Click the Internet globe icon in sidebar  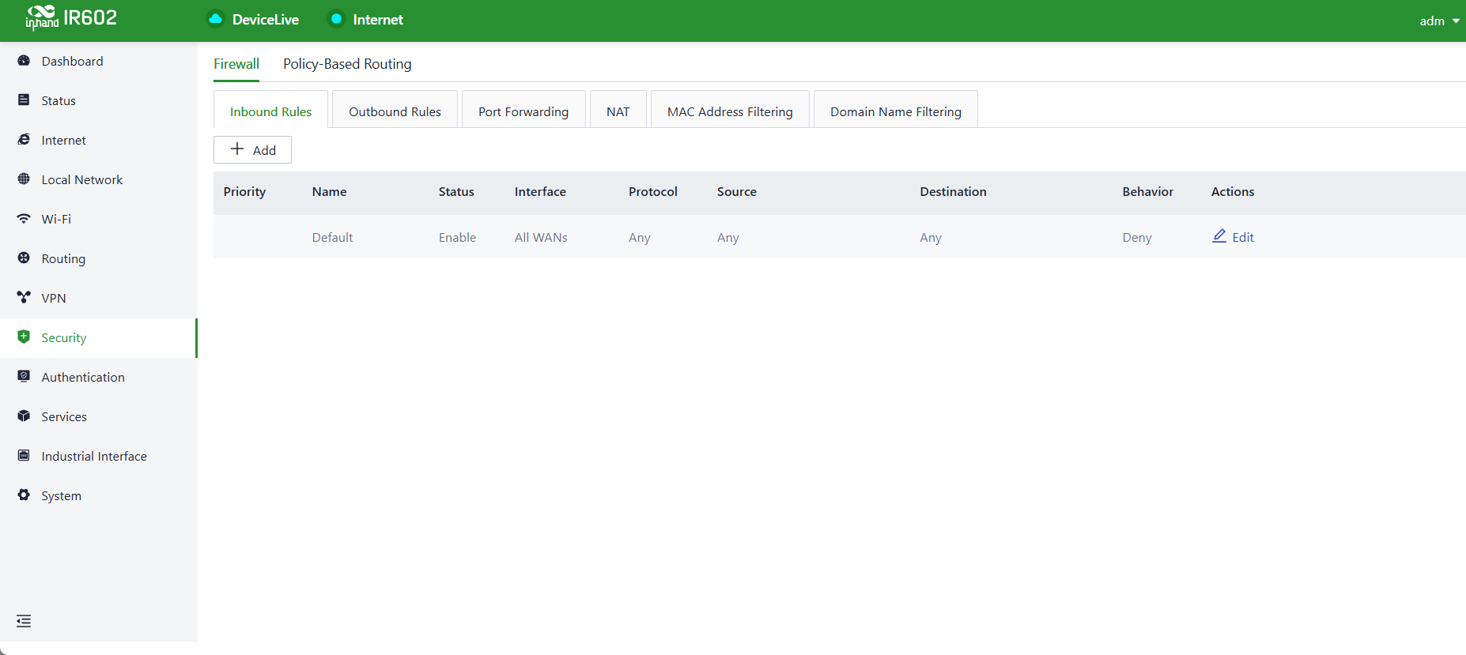[x=24, y=140]
